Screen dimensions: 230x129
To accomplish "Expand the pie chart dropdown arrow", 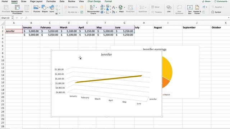I will [x=105, y=12].
